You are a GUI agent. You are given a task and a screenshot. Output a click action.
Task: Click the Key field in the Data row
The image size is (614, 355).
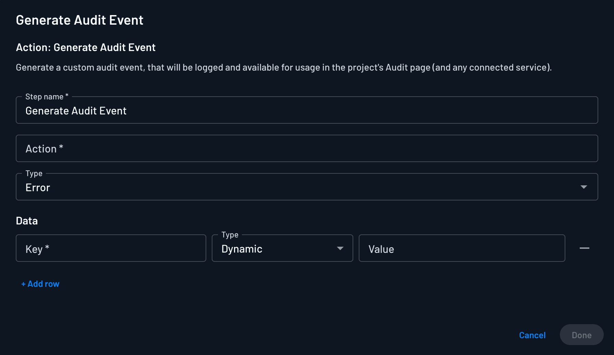pos(111,248)
